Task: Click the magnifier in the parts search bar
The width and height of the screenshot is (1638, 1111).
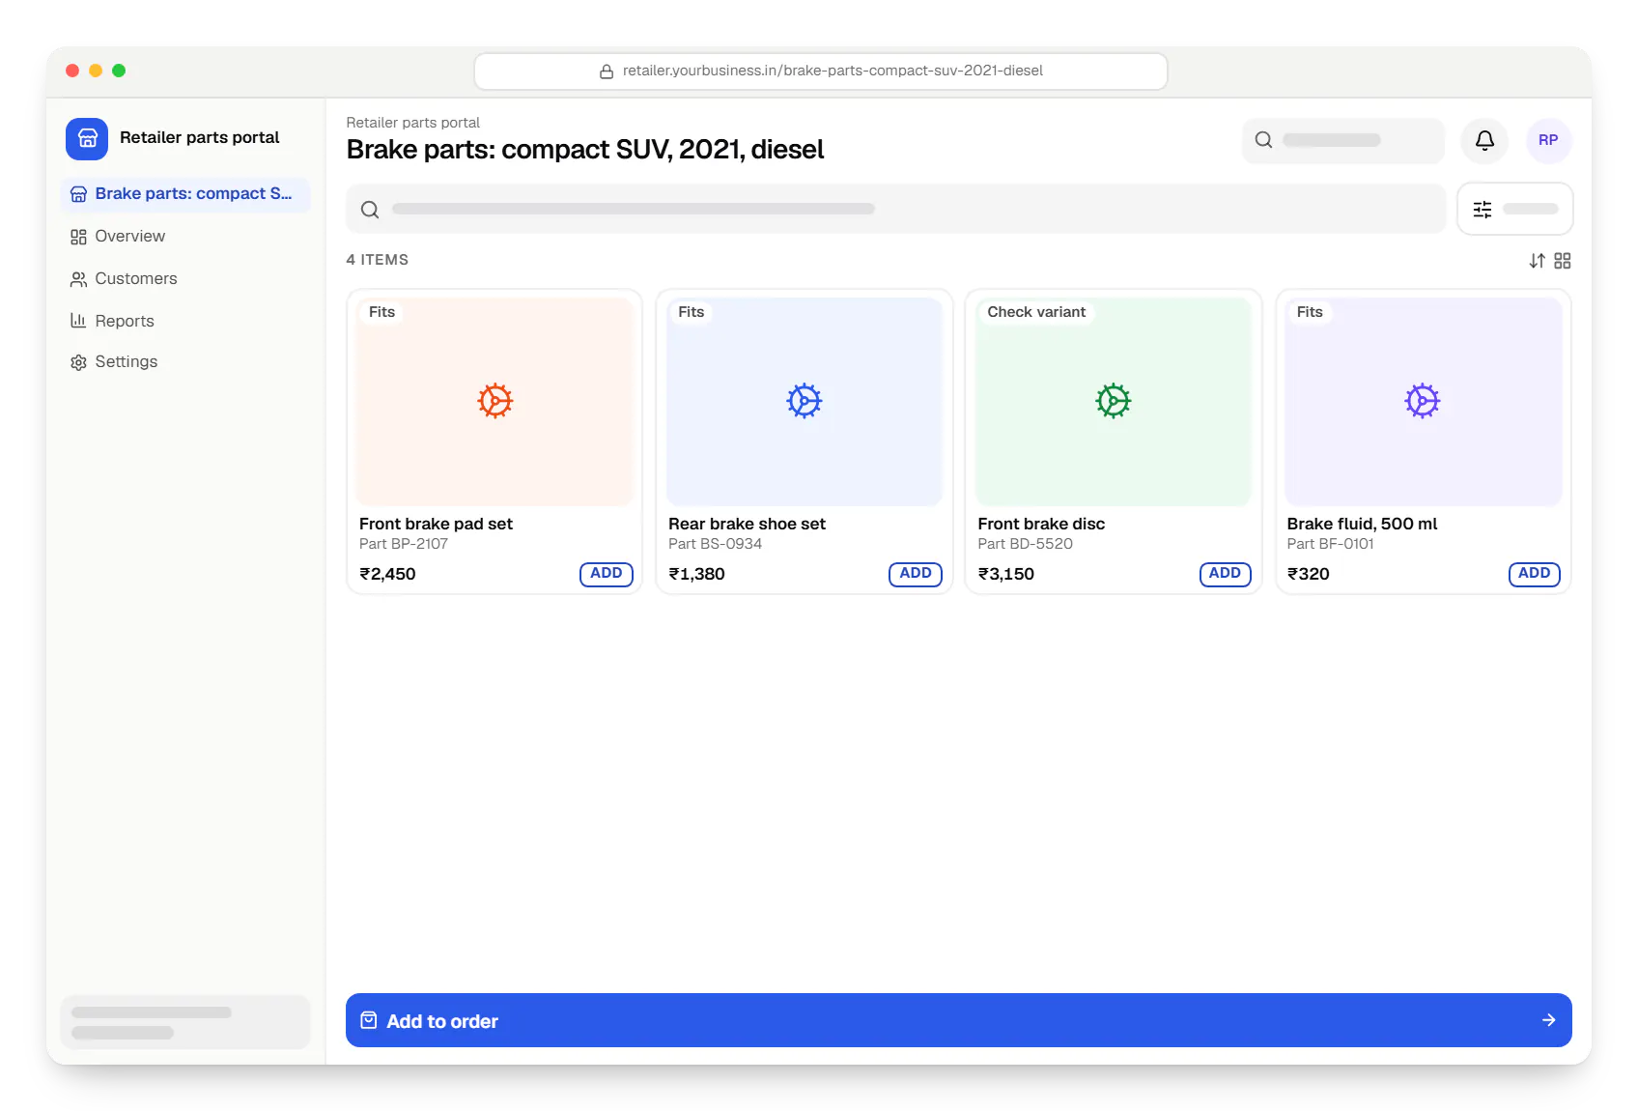Action: click(370, 210)
